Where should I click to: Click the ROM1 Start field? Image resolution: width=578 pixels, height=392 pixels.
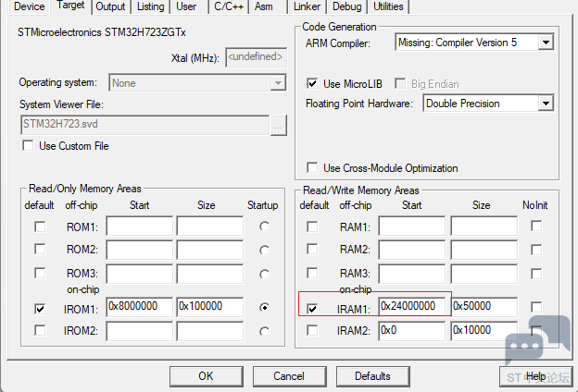click(x=139, y=226)
